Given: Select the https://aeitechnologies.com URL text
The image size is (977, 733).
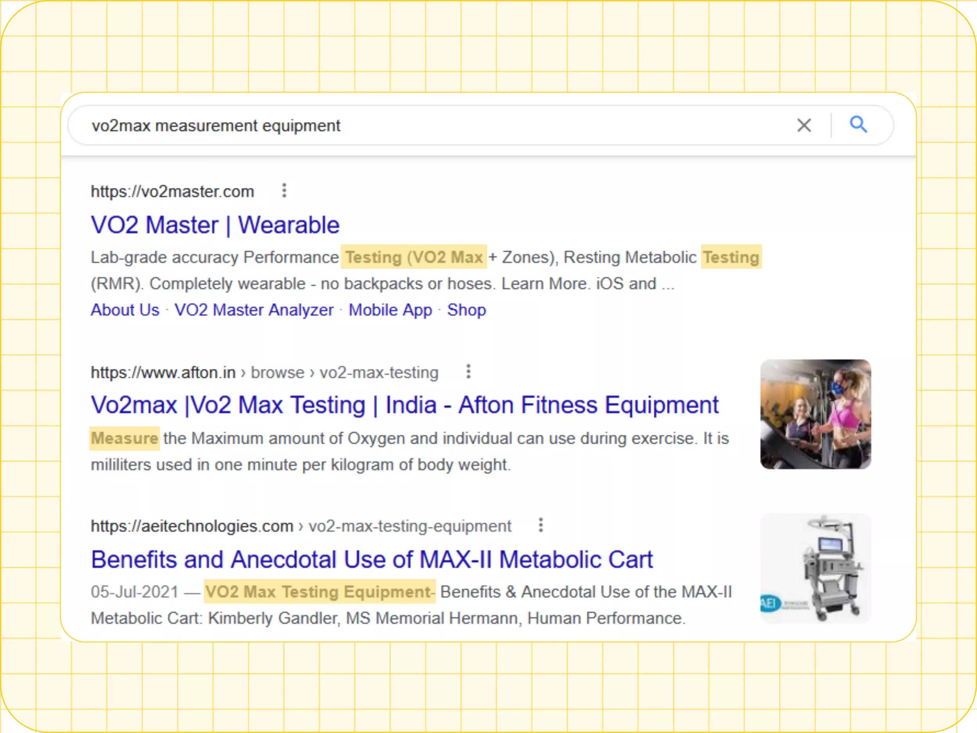Looking at the screenshot, I should (191, 525).
